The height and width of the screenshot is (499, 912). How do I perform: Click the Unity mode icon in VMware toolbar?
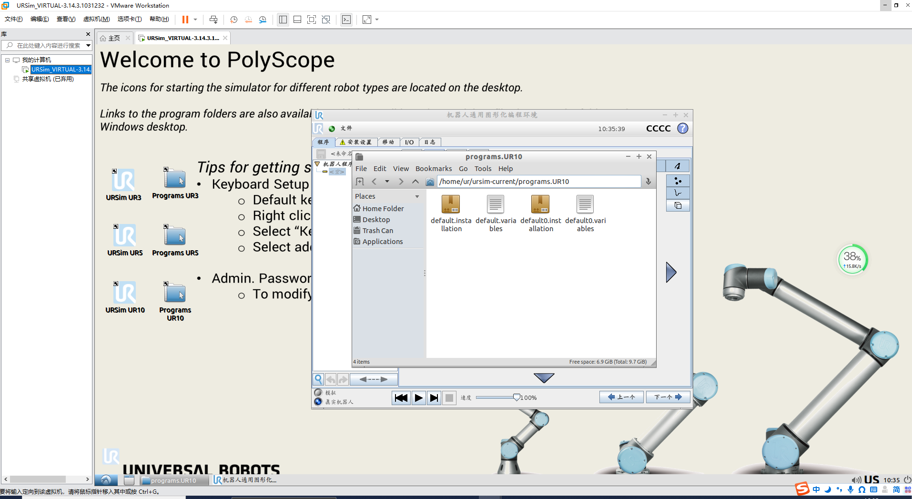click(326, 20)
